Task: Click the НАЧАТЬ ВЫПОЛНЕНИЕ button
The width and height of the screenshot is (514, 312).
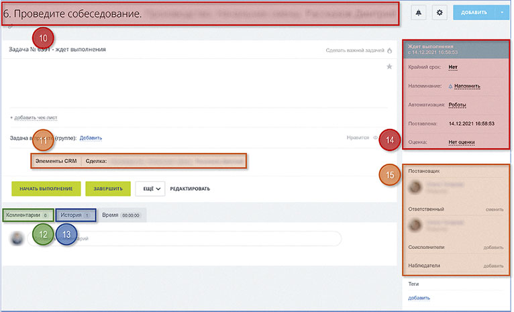Action: 46,189
